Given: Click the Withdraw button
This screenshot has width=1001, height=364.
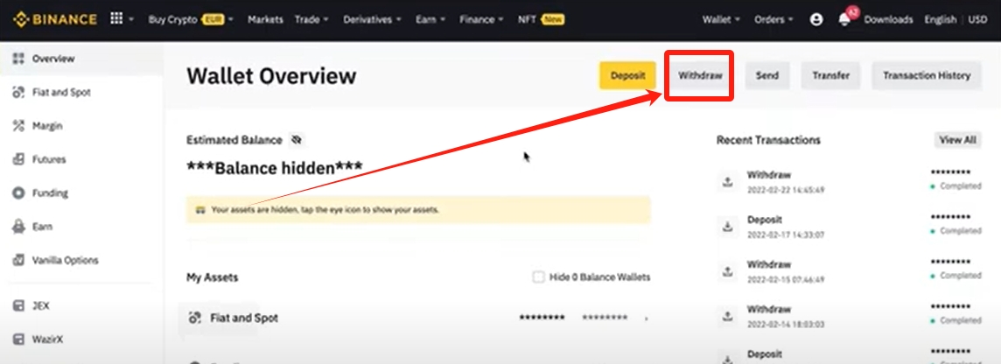Looking at the screenshot, I should pos(700,75).
